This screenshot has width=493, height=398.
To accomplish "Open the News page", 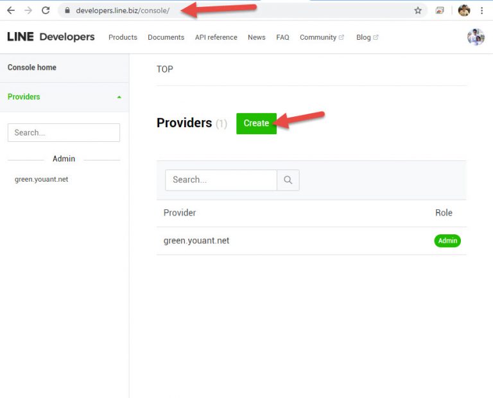I will pyautogui.click(x=257, y=37).
